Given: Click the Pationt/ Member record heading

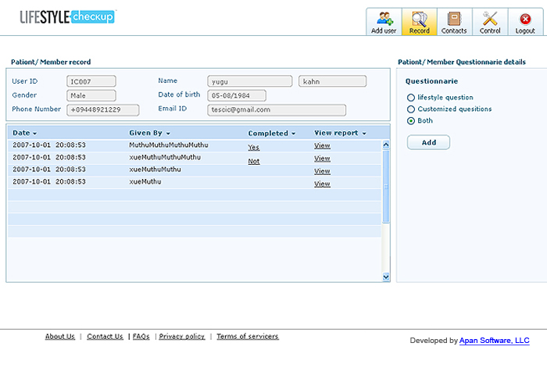Looking at the screenshot, I should click(x=51, y=62).
